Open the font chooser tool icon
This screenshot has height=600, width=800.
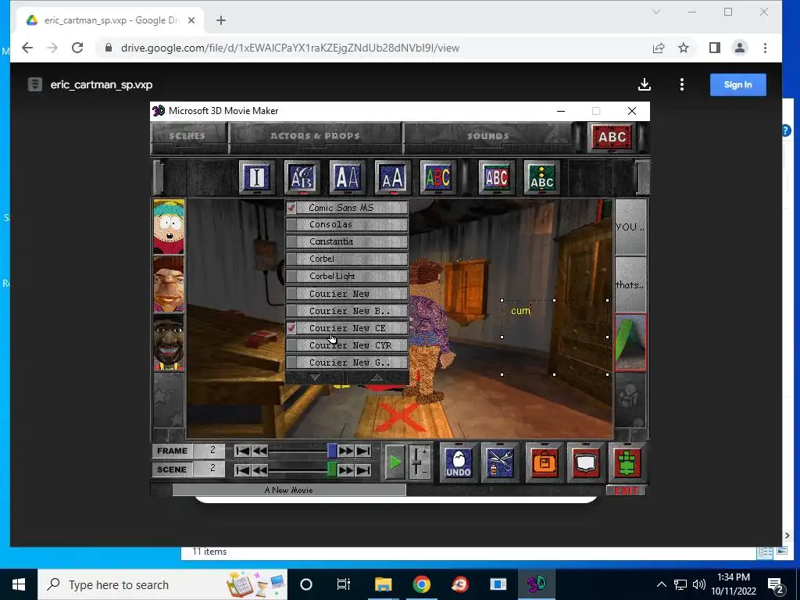pyautogui.click(x=302, y=177)
